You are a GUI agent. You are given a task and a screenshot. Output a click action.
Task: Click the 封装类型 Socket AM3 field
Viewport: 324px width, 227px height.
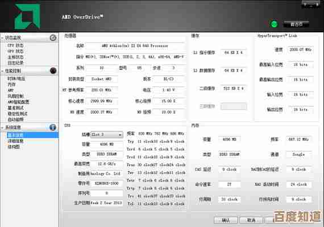(102, 79)
